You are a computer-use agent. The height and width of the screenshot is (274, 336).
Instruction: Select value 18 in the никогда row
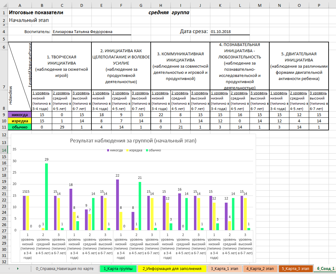(101, 115)
